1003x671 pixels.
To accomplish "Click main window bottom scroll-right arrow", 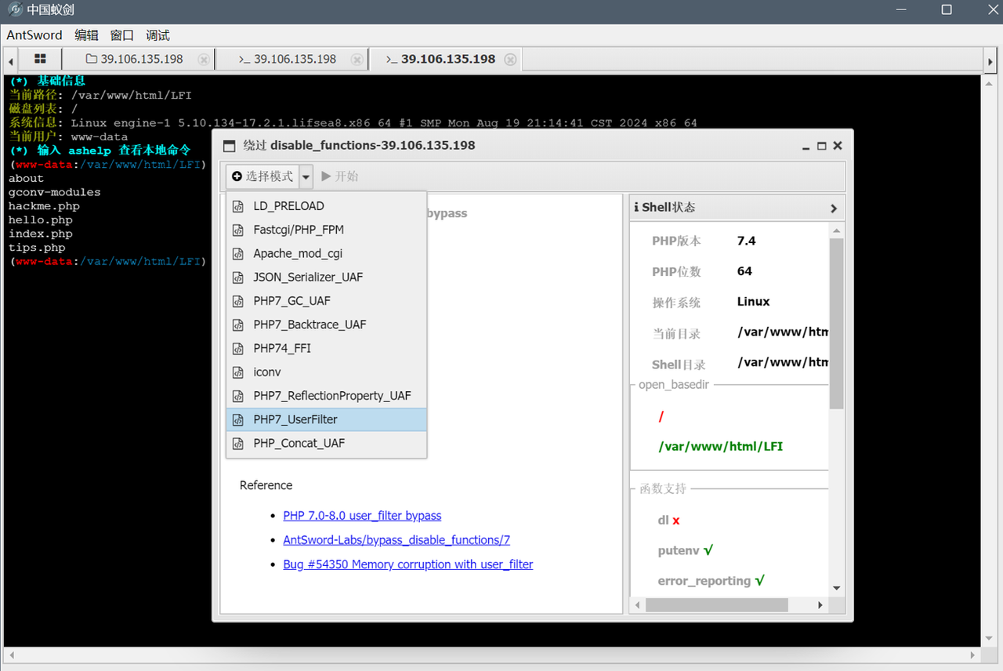I will coord(974,655).
